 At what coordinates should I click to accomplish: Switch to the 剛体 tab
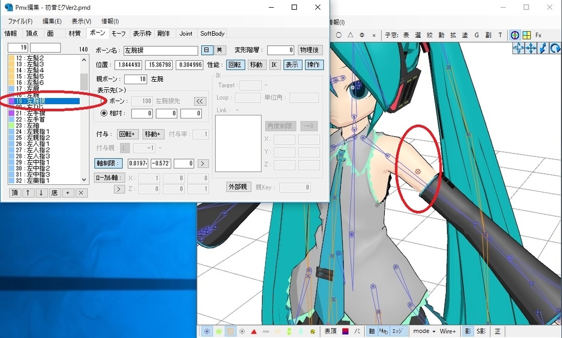[164, 33]
